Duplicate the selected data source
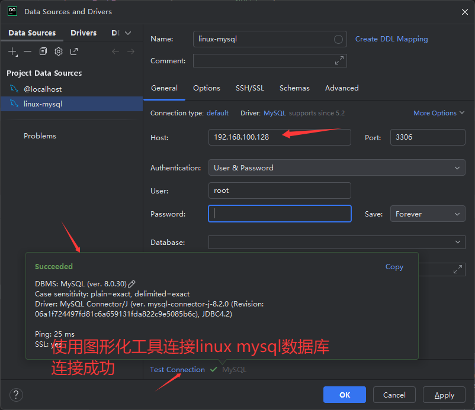The image size is (475, 410). pos(43,51)
